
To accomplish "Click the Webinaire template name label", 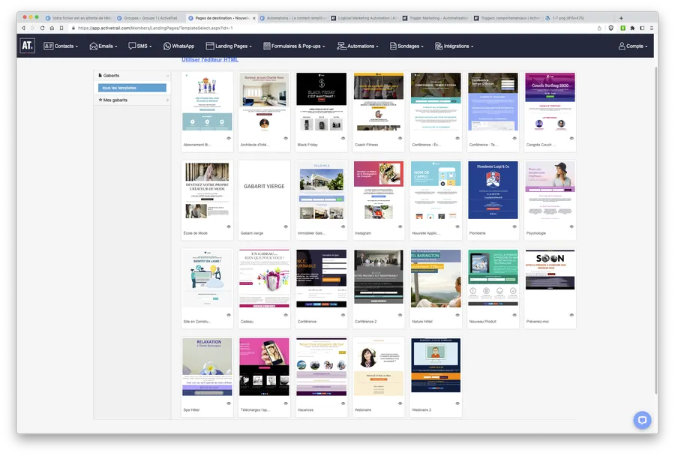I will tap(363, 410).
